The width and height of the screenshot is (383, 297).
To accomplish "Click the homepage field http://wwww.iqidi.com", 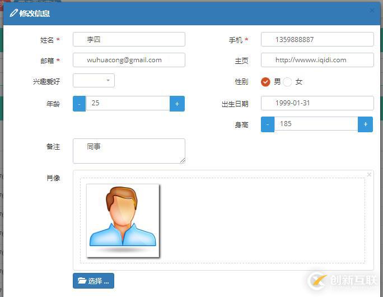I will (x=317, y=60).
